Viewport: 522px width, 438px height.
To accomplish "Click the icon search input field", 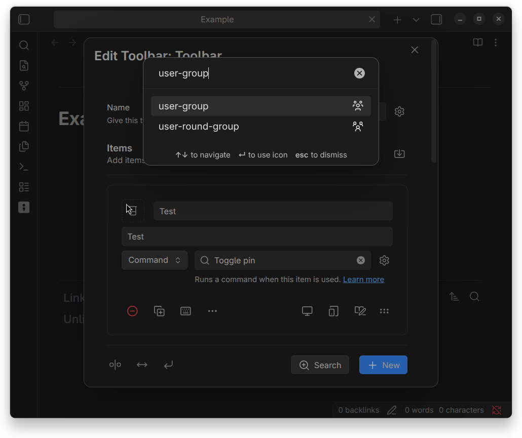I will (x=253, y=73).
